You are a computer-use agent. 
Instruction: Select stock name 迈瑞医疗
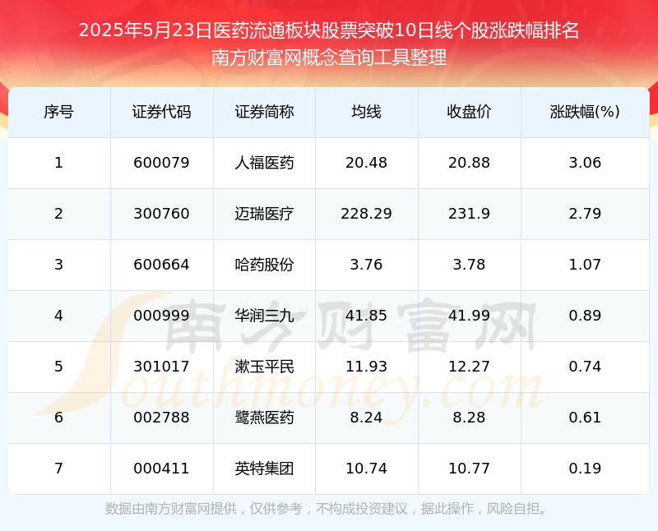[264, 214]
